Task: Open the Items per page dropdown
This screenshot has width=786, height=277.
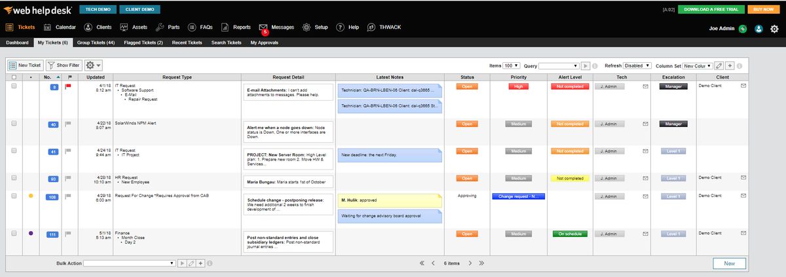Action: click(512, 66)
